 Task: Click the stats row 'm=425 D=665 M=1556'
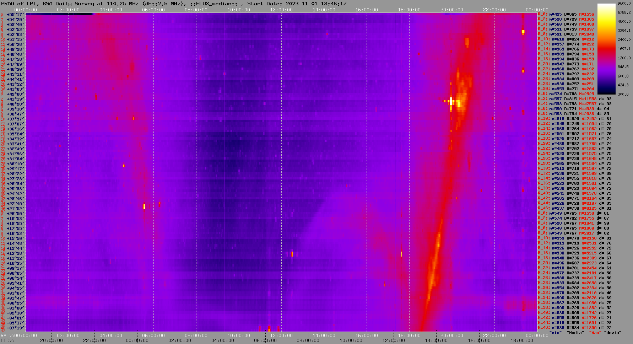click(x=566, y=15)
